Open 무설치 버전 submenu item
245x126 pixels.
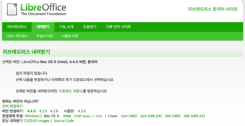45,36
